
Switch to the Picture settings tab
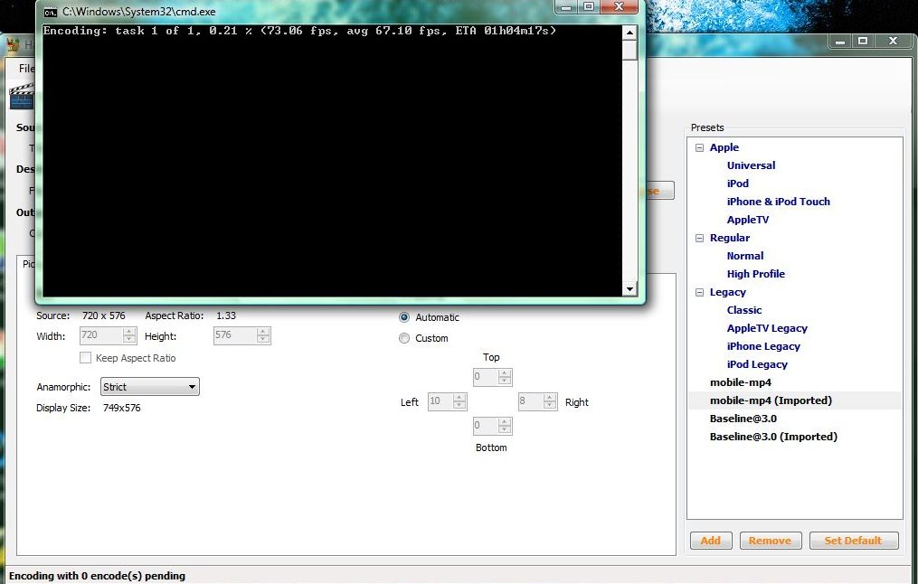pos(27,264)
